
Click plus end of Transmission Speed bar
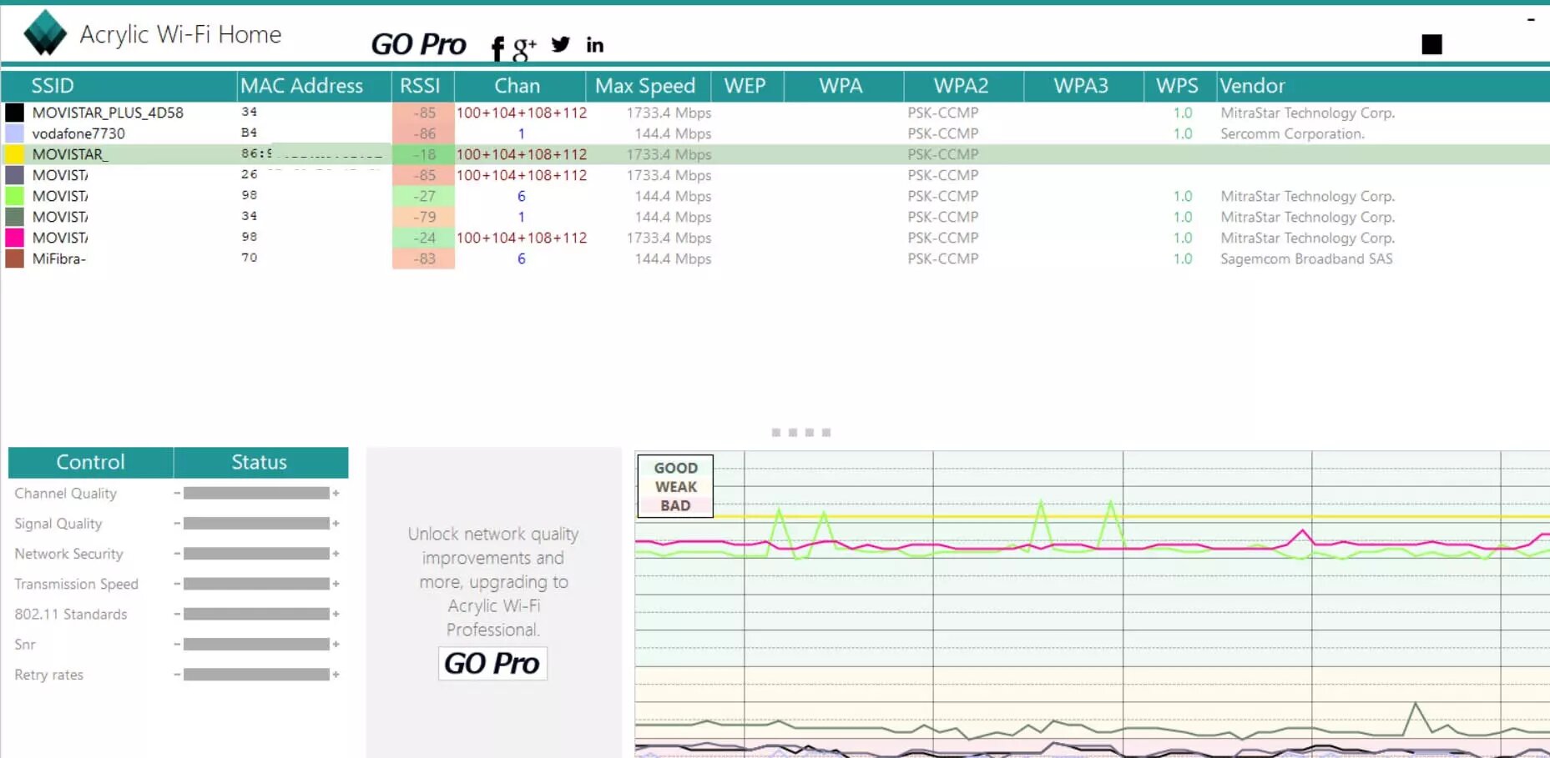[x=336, y=584]
